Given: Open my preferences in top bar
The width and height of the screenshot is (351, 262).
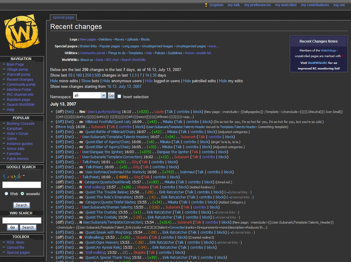Looking at the screenshot, I should pos(257,5).
